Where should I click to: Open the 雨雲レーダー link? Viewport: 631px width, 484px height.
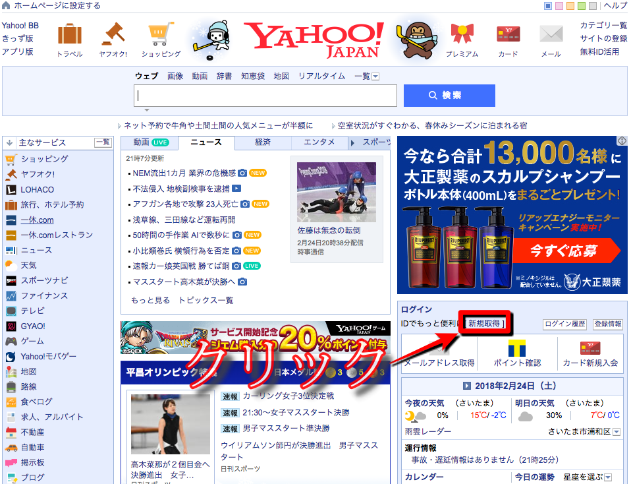pyautogui.click(x=427, y=432)
